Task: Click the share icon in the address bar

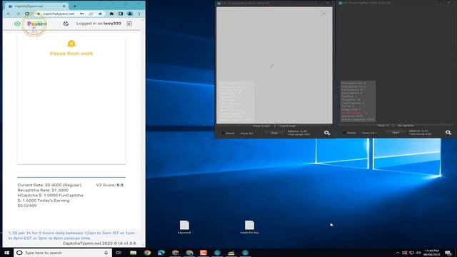Action: coord(91,14)
